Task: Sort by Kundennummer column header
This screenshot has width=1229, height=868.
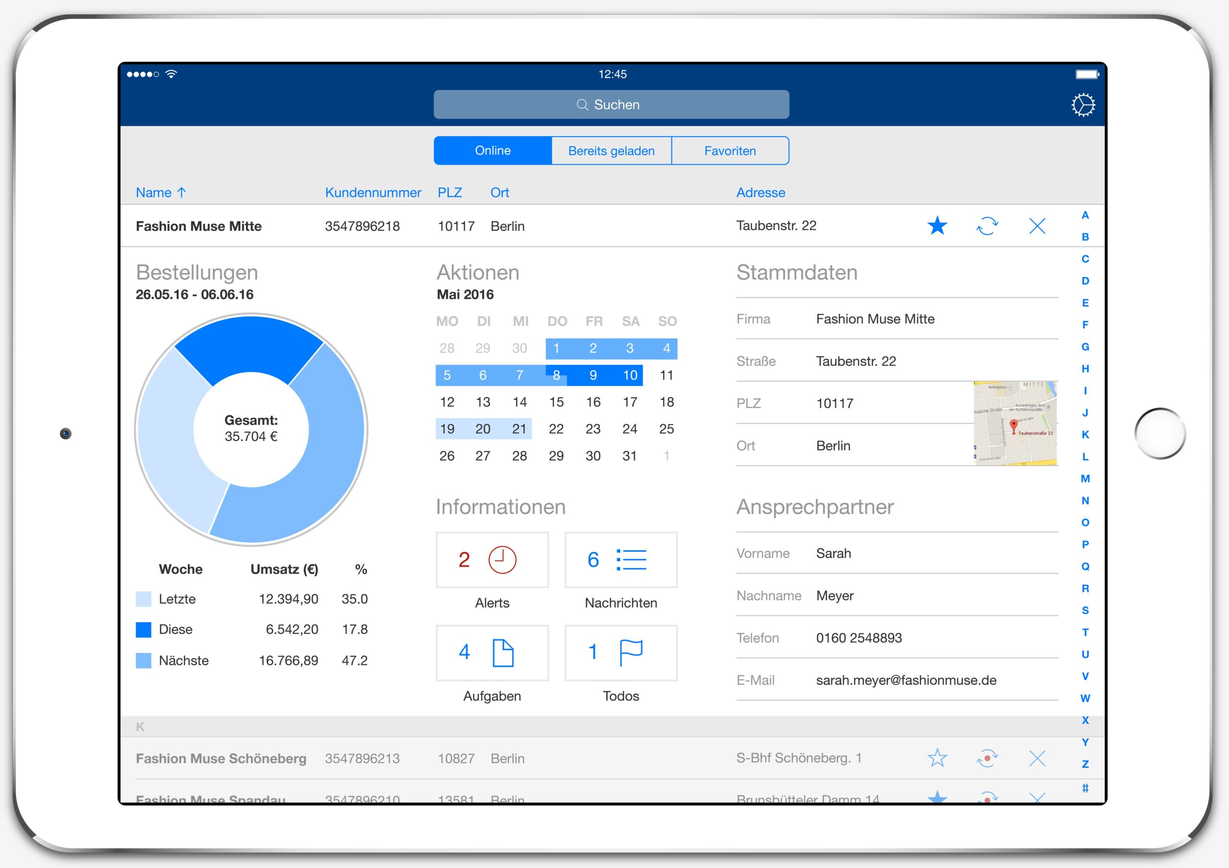Action: (373, 193)
